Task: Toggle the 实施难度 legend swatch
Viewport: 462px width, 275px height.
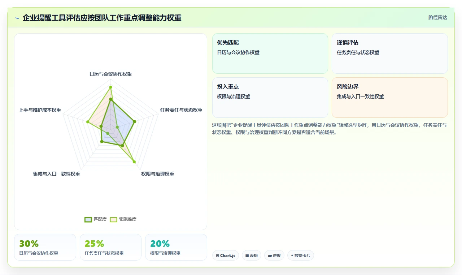Action: coord(113,219)
